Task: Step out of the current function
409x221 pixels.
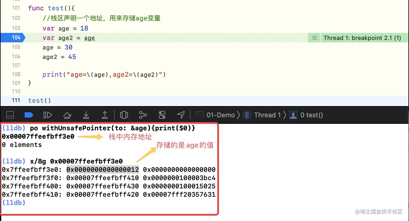Action: click(x=105, y=115)
